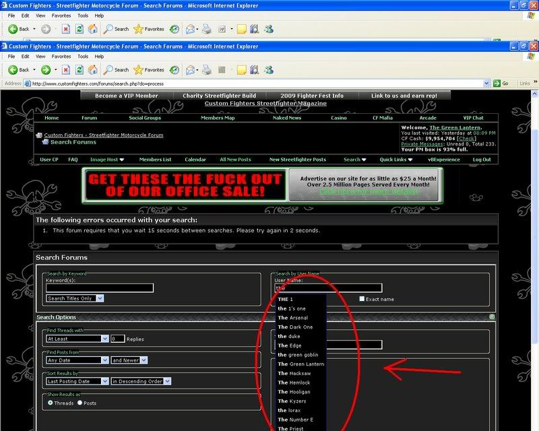The height and width of the screenshot is (431, 539).
Task: Click the History icon in the rear IE window
Action: point(175,29)
